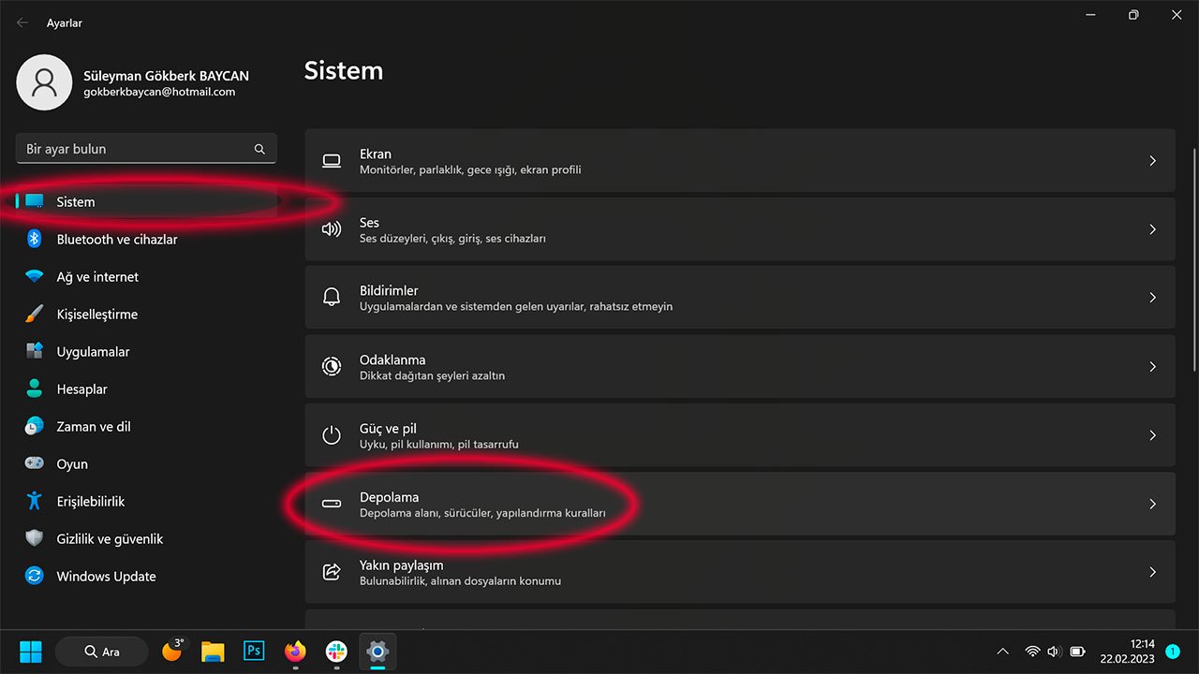Open Odaklanma focus settings
Image resolution: width=1199 pixels, height=674 pixels.
pyautogui.click(x=740, y=366)
